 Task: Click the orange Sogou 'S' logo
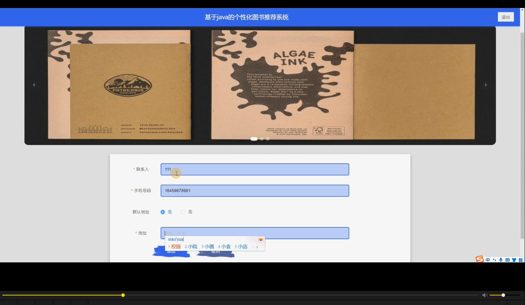tap(480, 260)
